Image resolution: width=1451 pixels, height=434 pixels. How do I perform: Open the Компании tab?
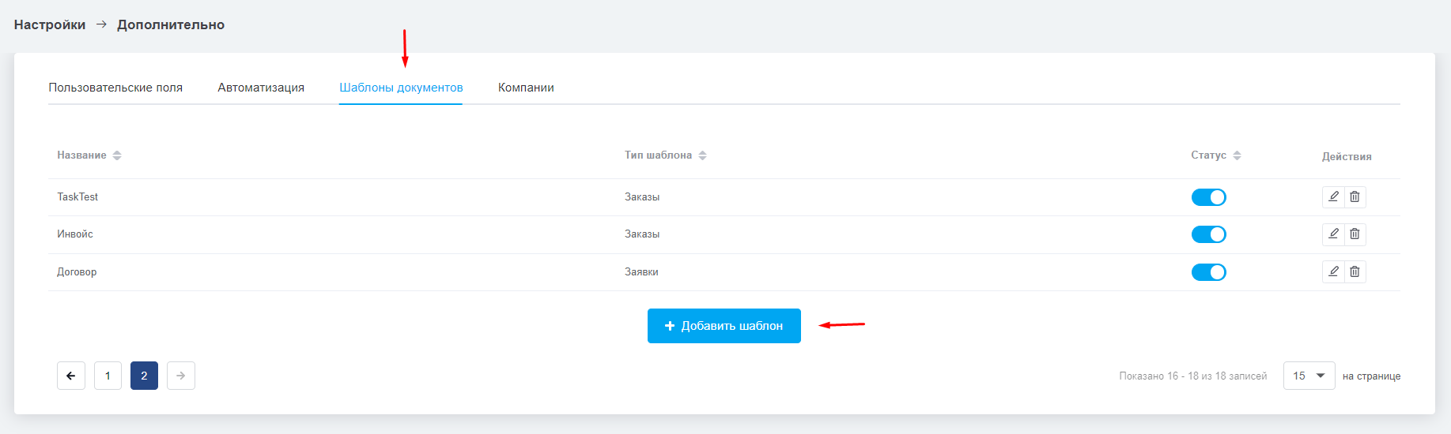(x=526, y=88)
